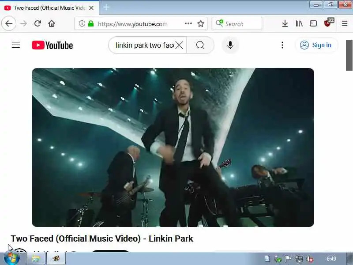
Task: Click the system clock 6:49
Action: coord(331,258)
